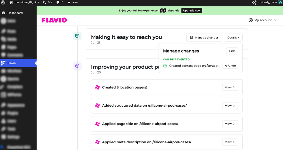Click the handshake timeline icon
Image resolution: width=283 pixels, height=150 pixels.
[77, 36]
